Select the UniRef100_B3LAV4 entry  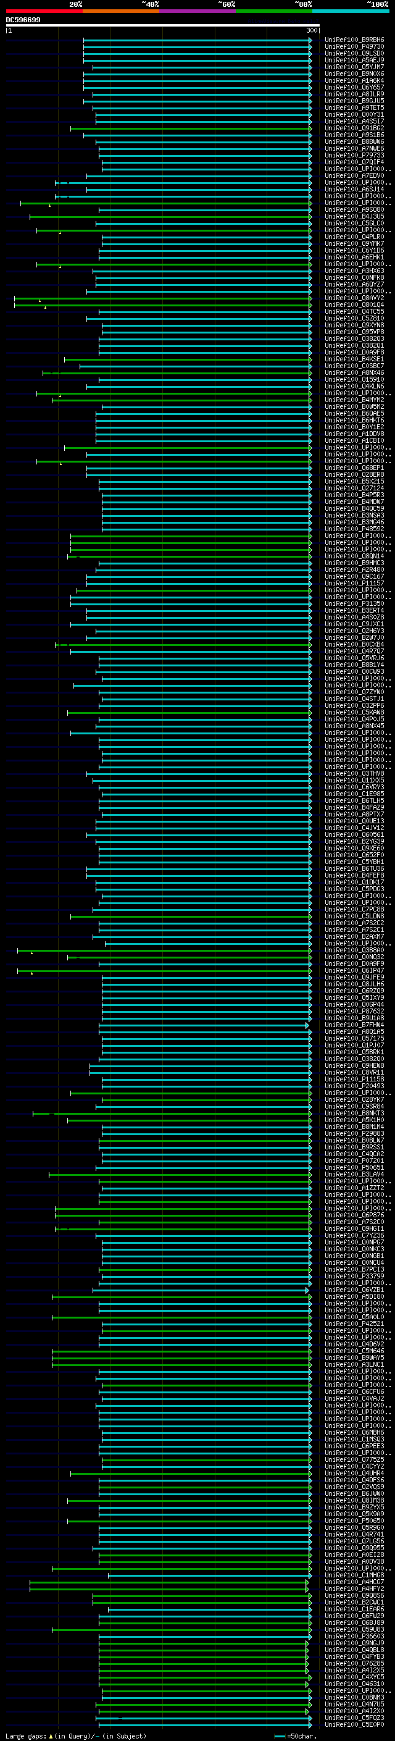click(354, 1175)
